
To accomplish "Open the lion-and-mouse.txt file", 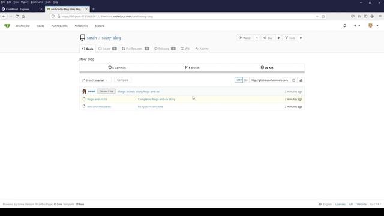I will 99,107.
